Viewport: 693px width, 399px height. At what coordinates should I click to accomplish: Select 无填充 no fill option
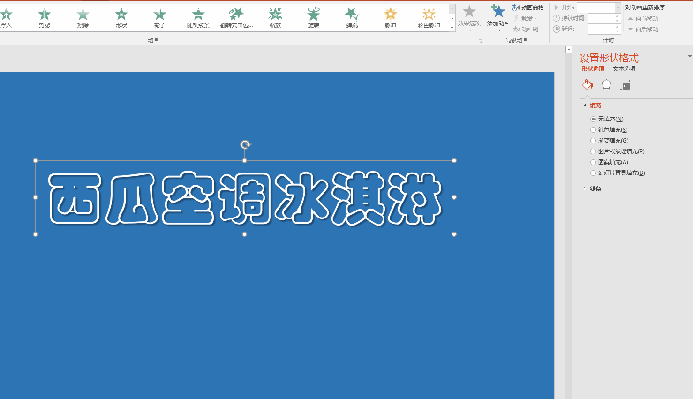[x=608, y=119]
